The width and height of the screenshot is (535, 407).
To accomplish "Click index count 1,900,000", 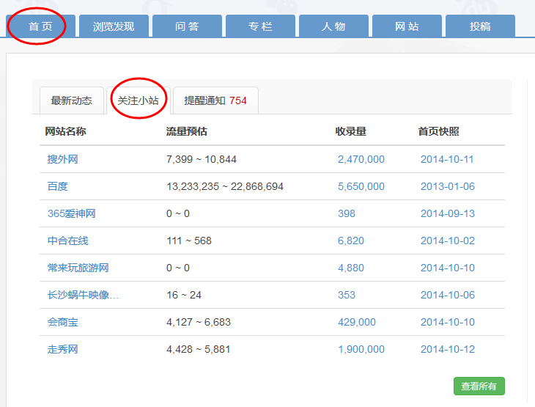I will (361, 349).
